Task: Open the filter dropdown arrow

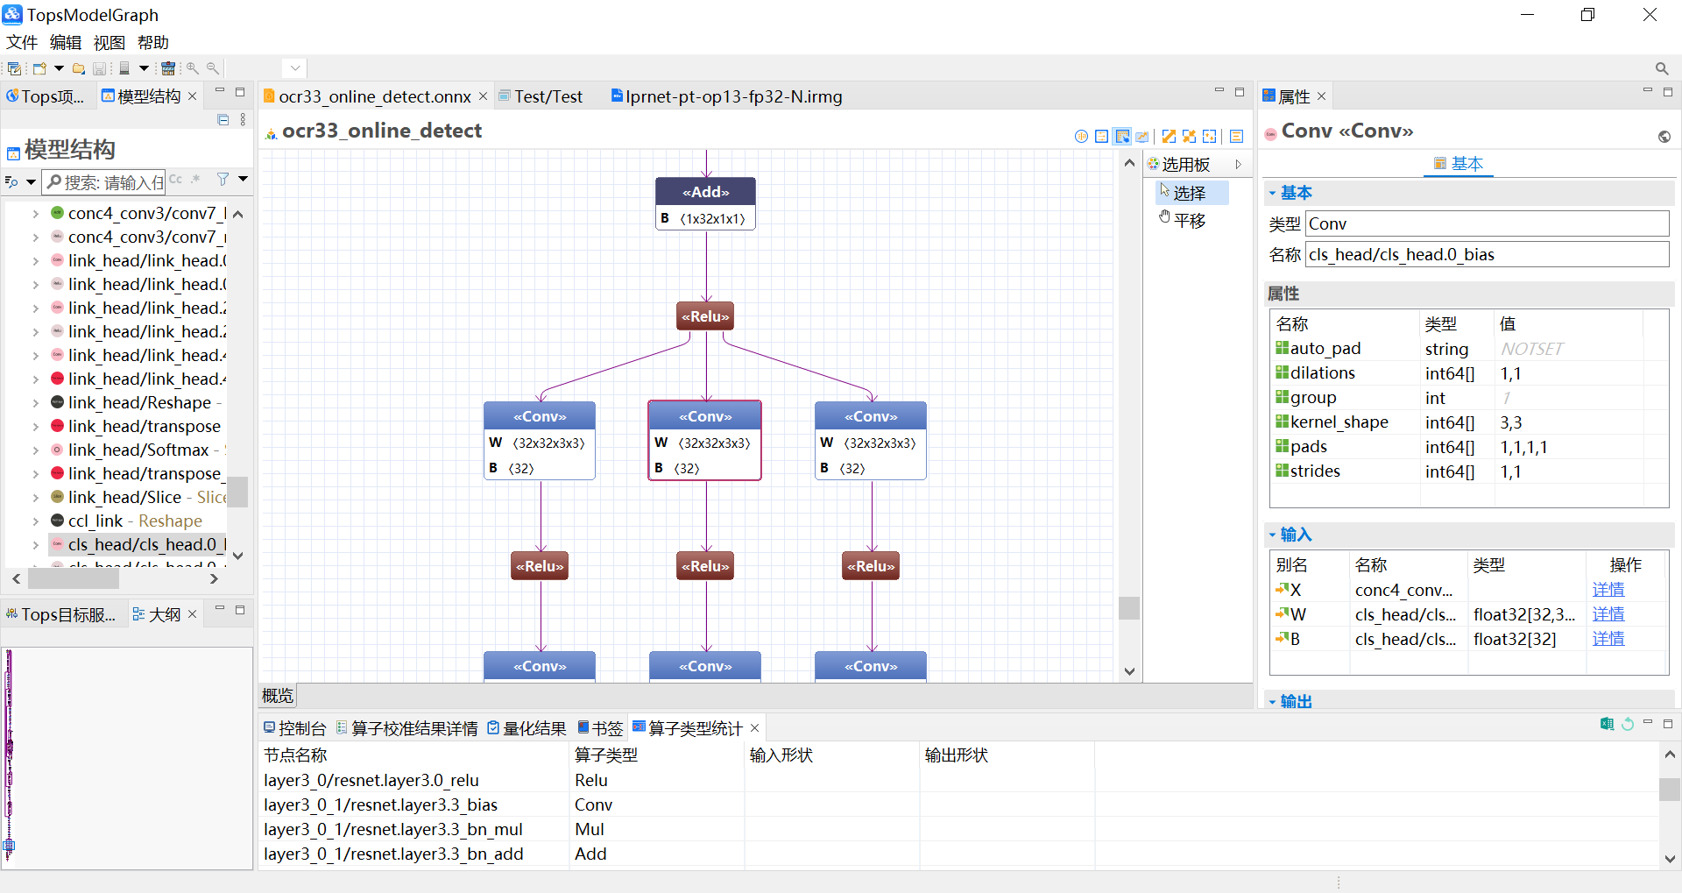Action: pos(244,179)
